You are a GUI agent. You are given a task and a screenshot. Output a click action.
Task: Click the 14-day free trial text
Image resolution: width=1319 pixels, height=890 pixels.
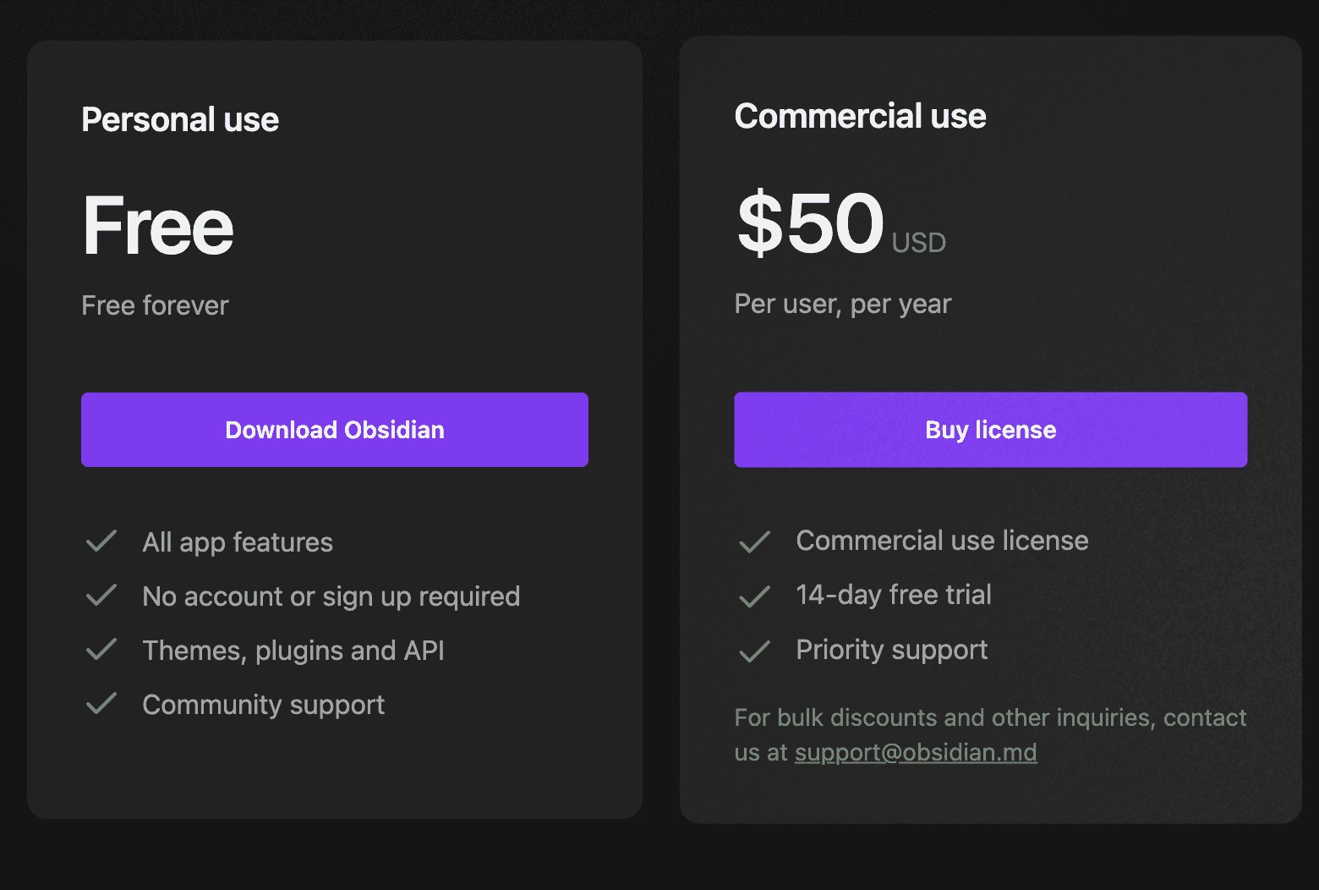(x=893, y=595)
